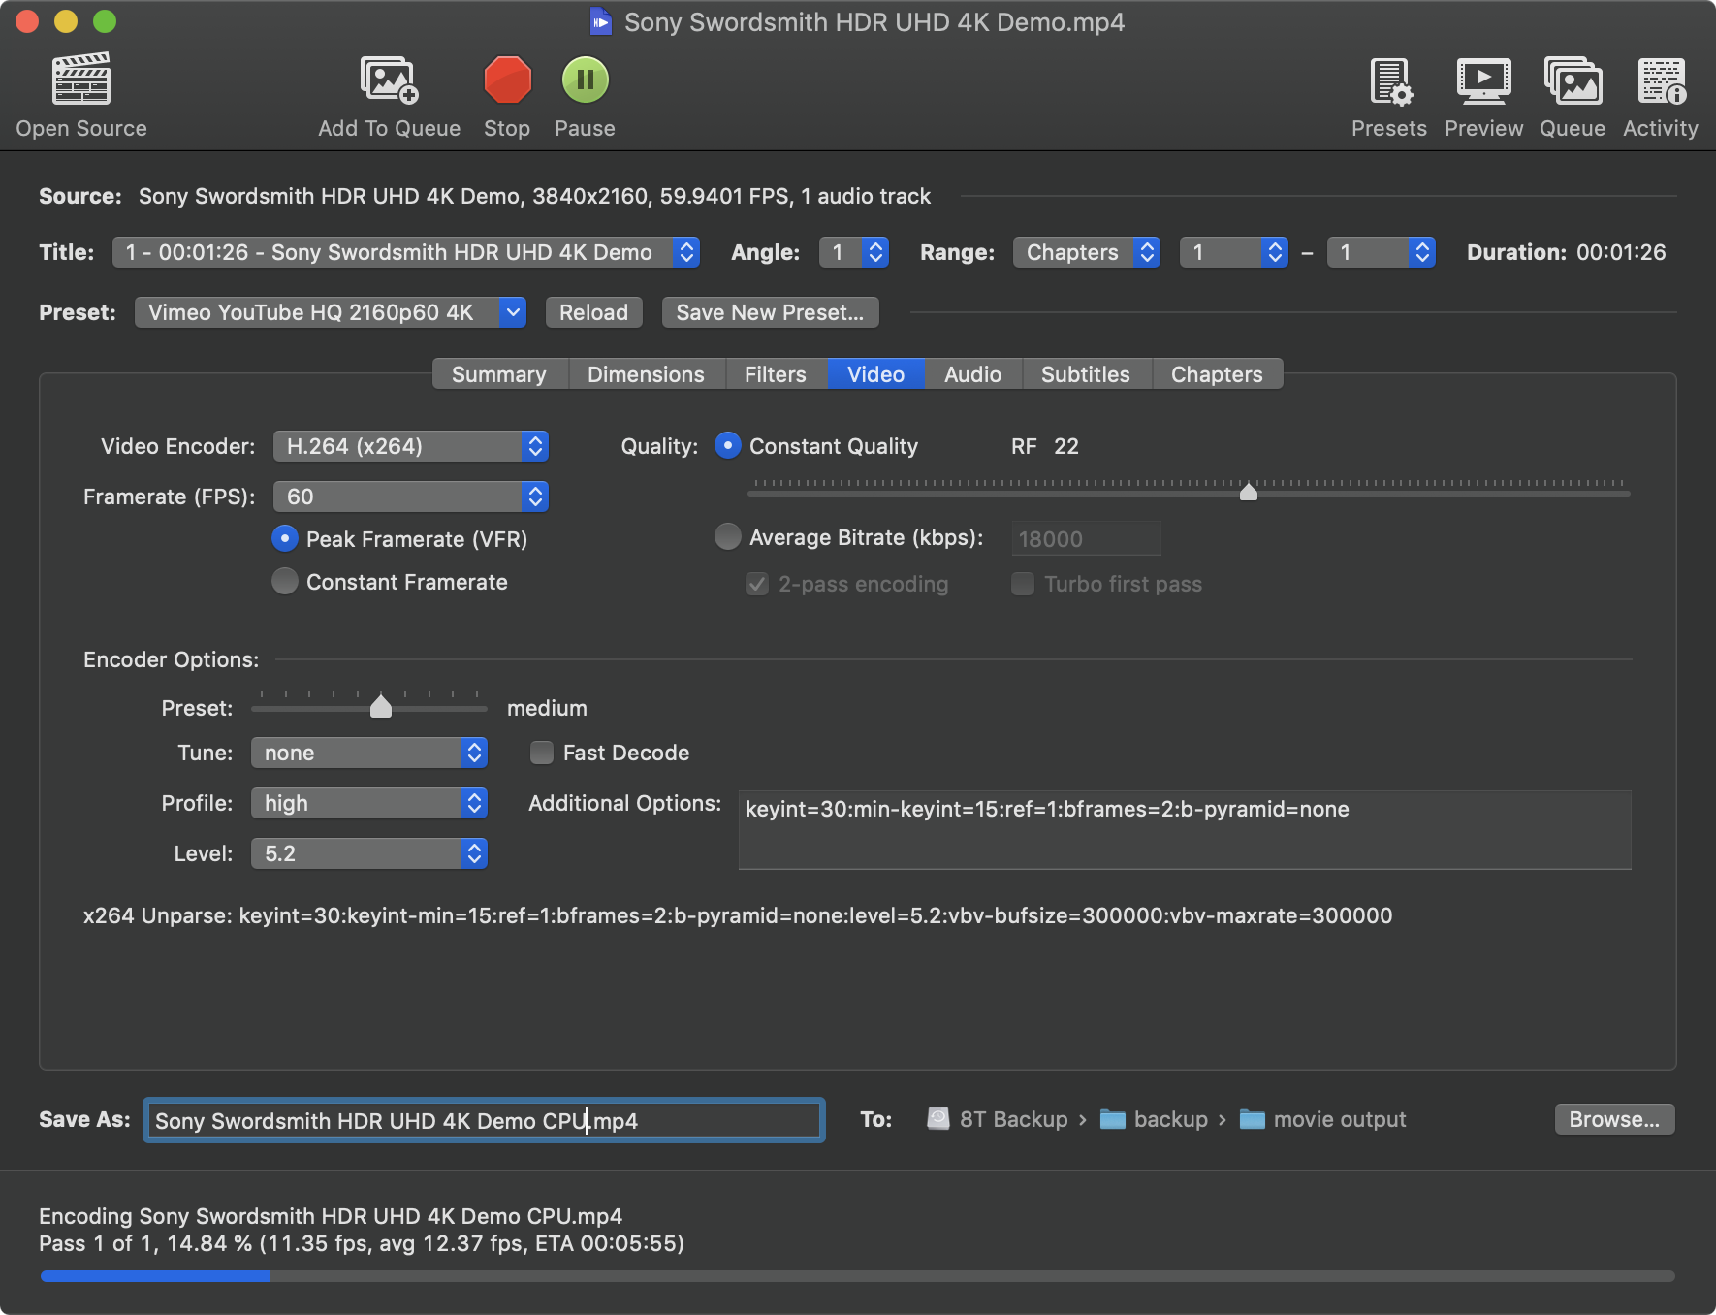
Task: Open the Tune dropdown
Action: pyautogui.click(x=369, y=753)
